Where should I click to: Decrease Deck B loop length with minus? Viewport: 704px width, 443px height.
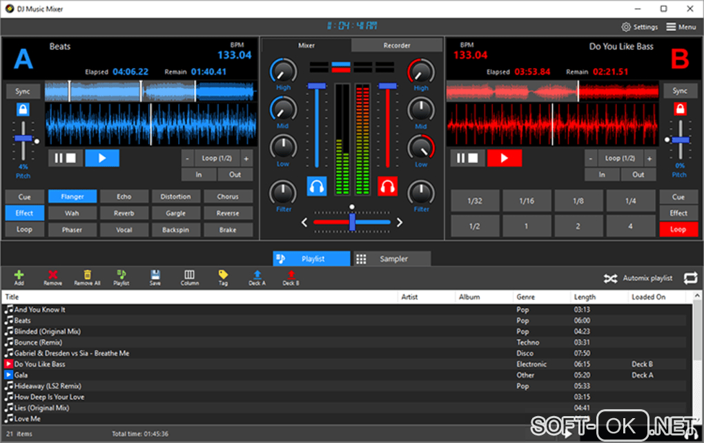click(x=591, y=158)
